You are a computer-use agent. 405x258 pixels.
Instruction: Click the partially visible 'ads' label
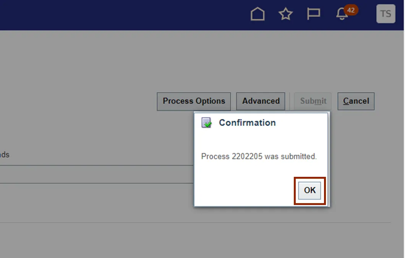4,155
